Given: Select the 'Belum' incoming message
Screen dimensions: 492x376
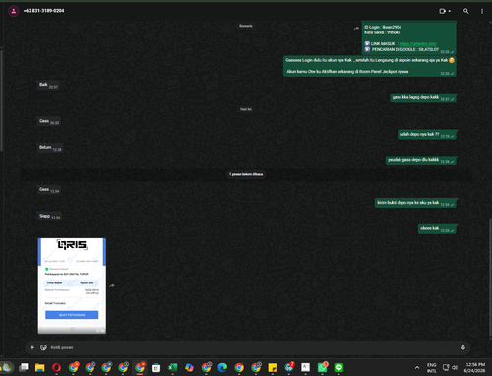Looking at the screenshot, I should click(x=50, y=148).
